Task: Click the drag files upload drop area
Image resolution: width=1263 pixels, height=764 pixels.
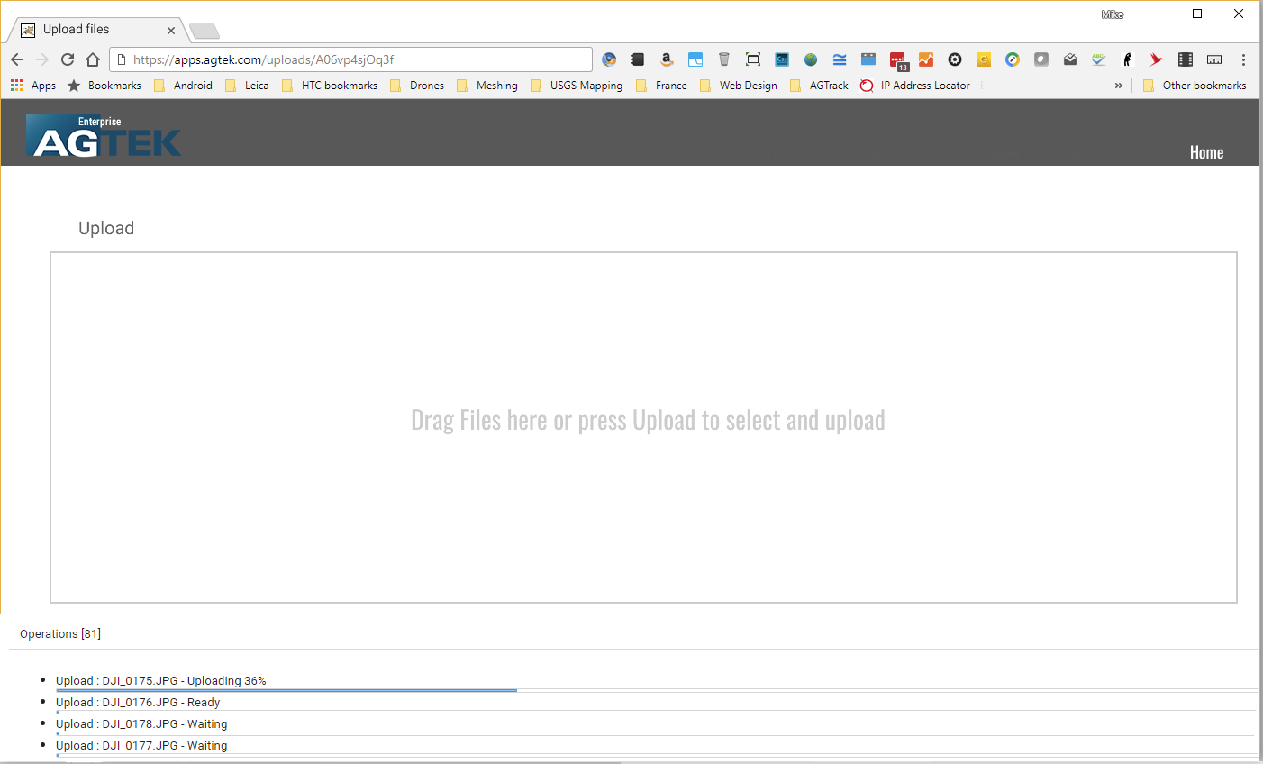Action: (x=643, y=427)
